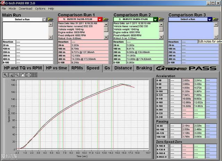Toggle the 0-140 acceleration button
The height and width of the screenshot is (161, 222).
[x=162, y=99]
